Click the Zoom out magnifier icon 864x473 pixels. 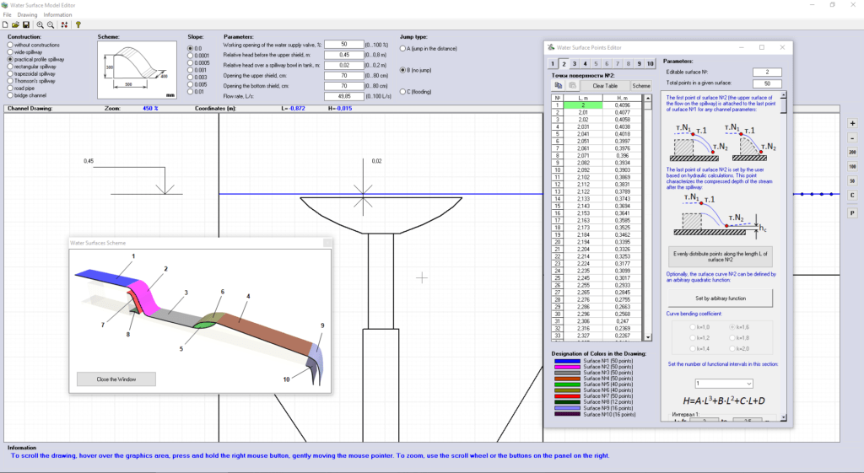click(x=50, y=25)
